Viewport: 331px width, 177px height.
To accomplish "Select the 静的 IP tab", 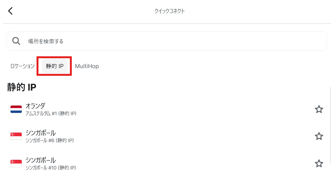I will 55,66.
